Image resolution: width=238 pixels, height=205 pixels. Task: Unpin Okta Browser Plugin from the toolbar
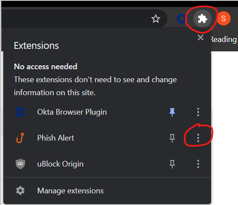(x=172, y=112)
